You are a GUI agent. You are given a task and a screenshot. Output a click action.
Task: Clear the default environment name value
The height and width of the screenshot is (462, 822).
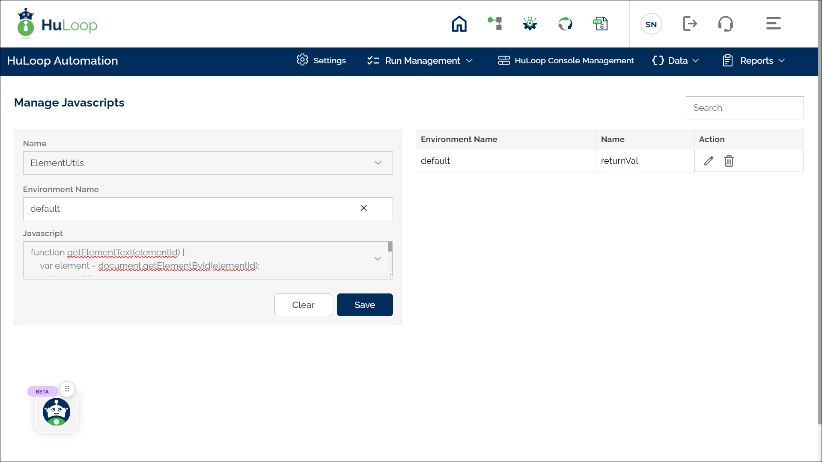[363, 208]
